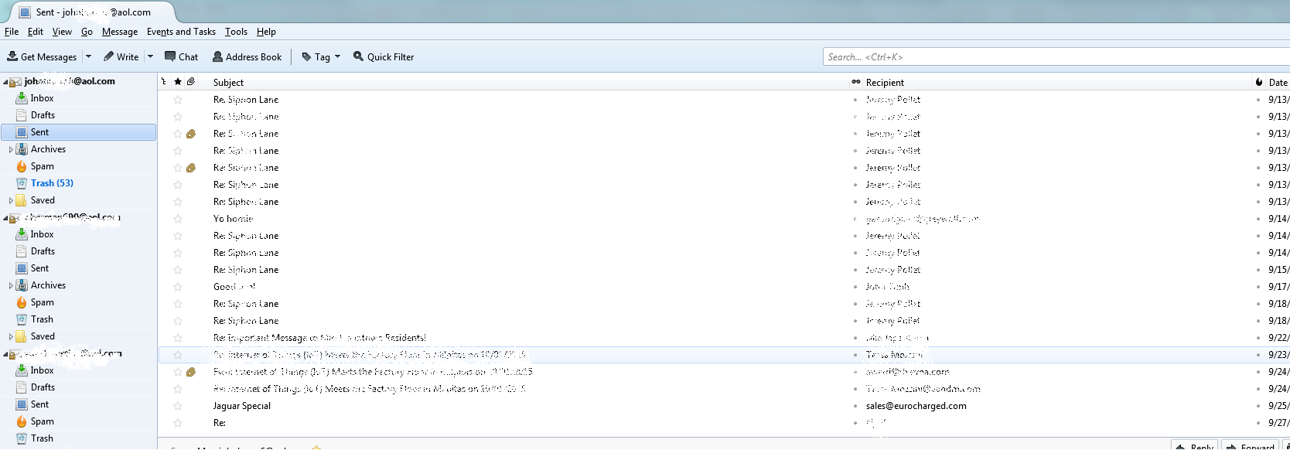The image size is (1290, 450).
Task: Click the attachment column header icon
Action: click(190, 82)
